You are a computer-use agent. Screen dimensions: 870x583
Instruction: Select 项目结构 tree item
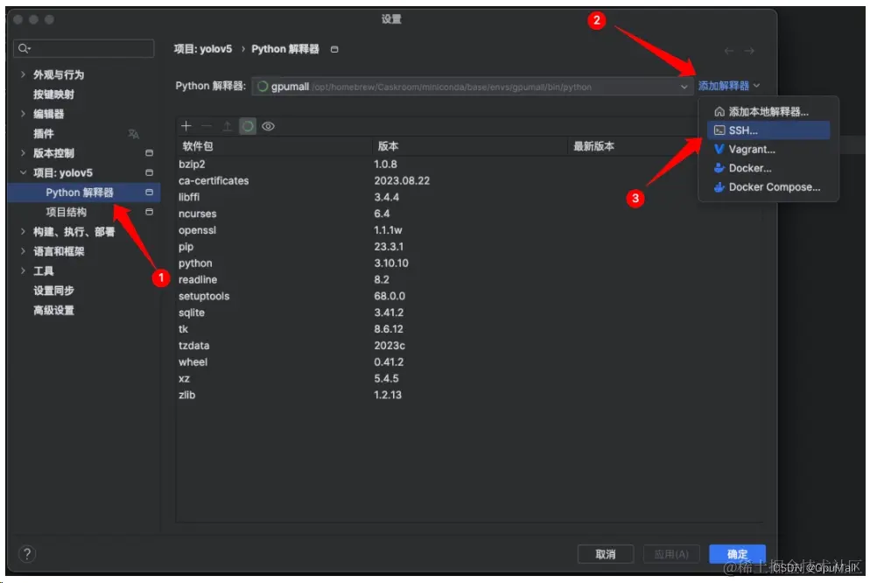[x=66, y=212]
